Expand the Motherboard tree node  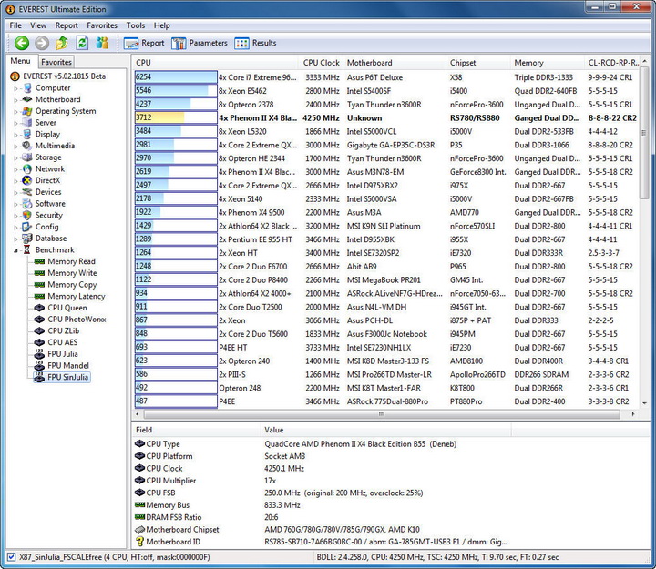(15, 100)
